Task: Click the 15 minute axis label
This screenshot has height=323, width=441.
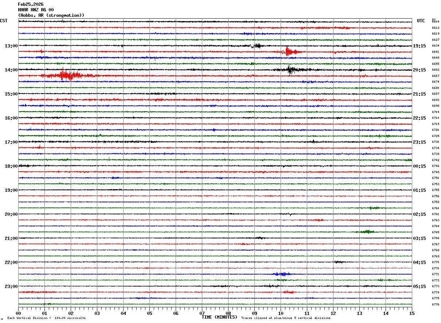Action: click(412, 313)
